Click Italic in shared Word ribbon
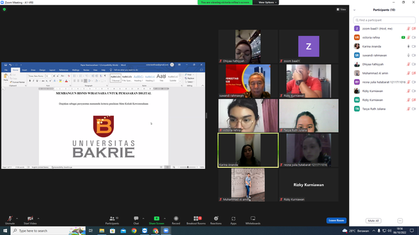419x235 pixels. tap(33, 81)
